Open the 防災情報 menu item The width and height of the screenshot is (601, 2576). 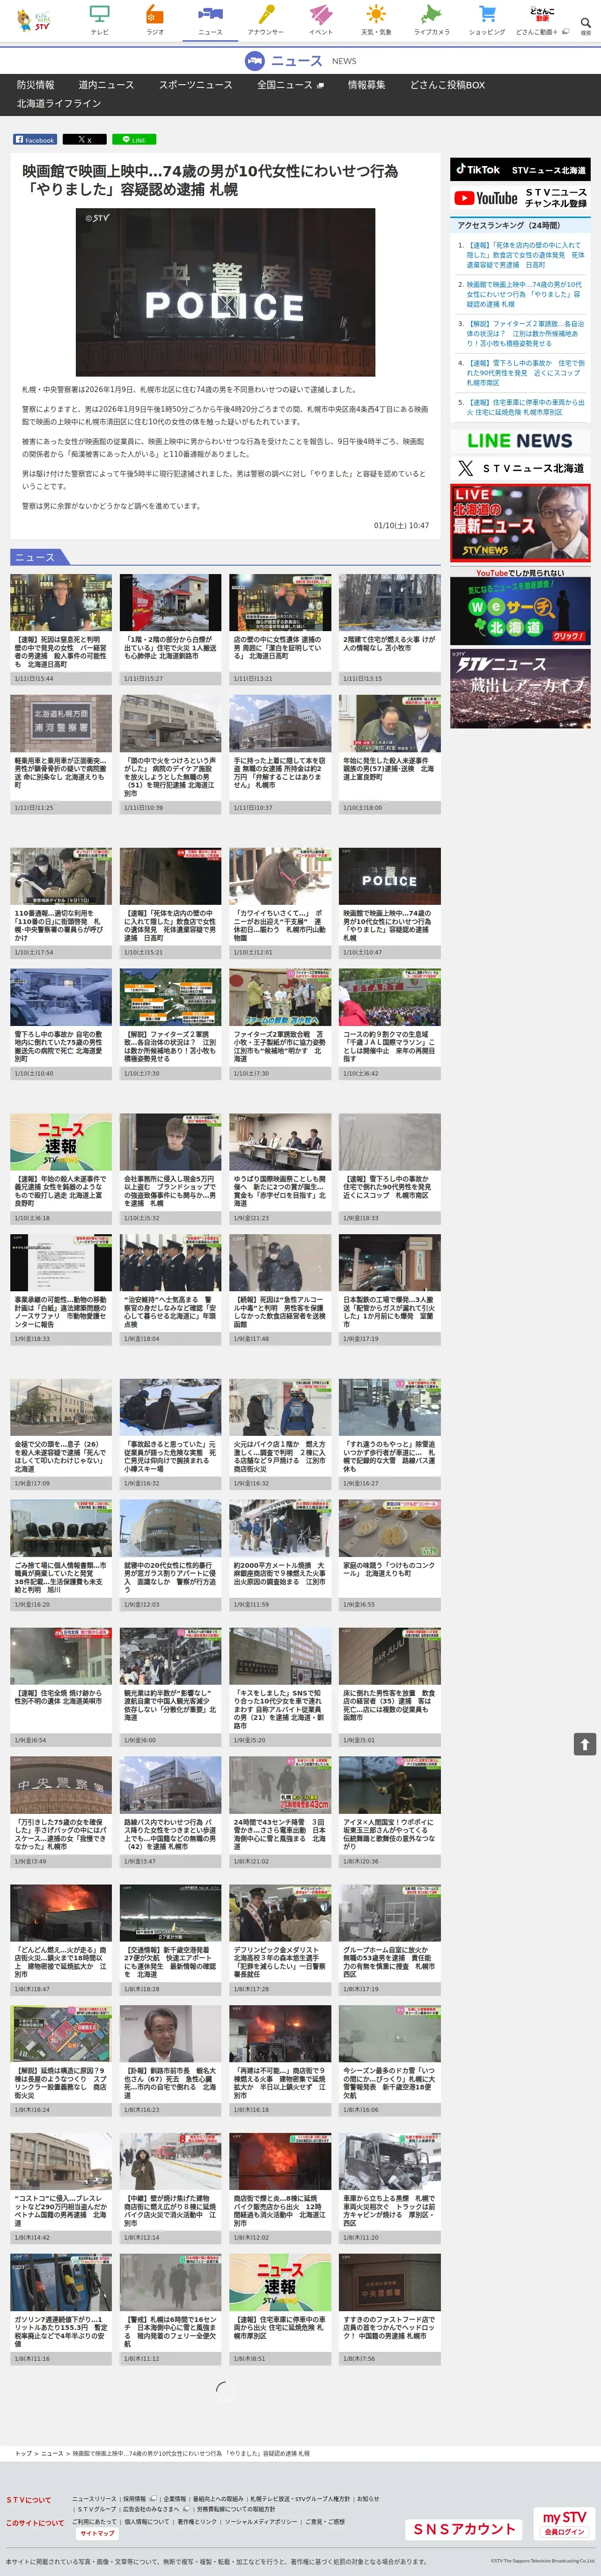point(36,85)
